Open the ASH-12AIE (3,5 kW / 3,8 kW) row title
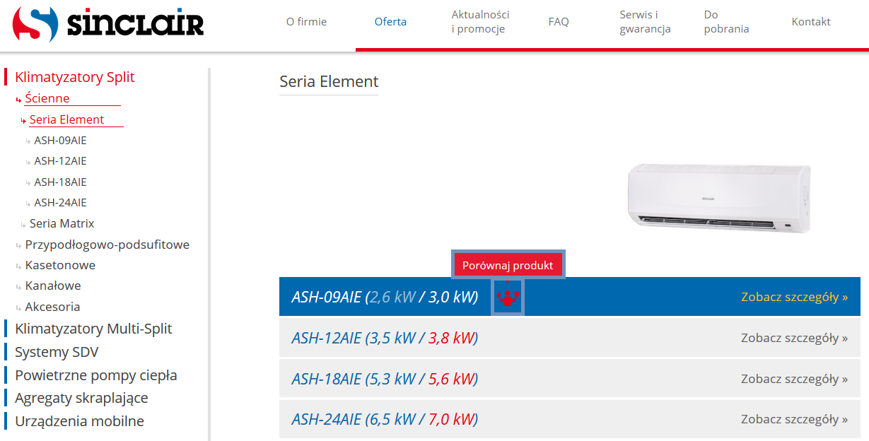The width and height of the screenshot is (869, 441). click(385, 338)
